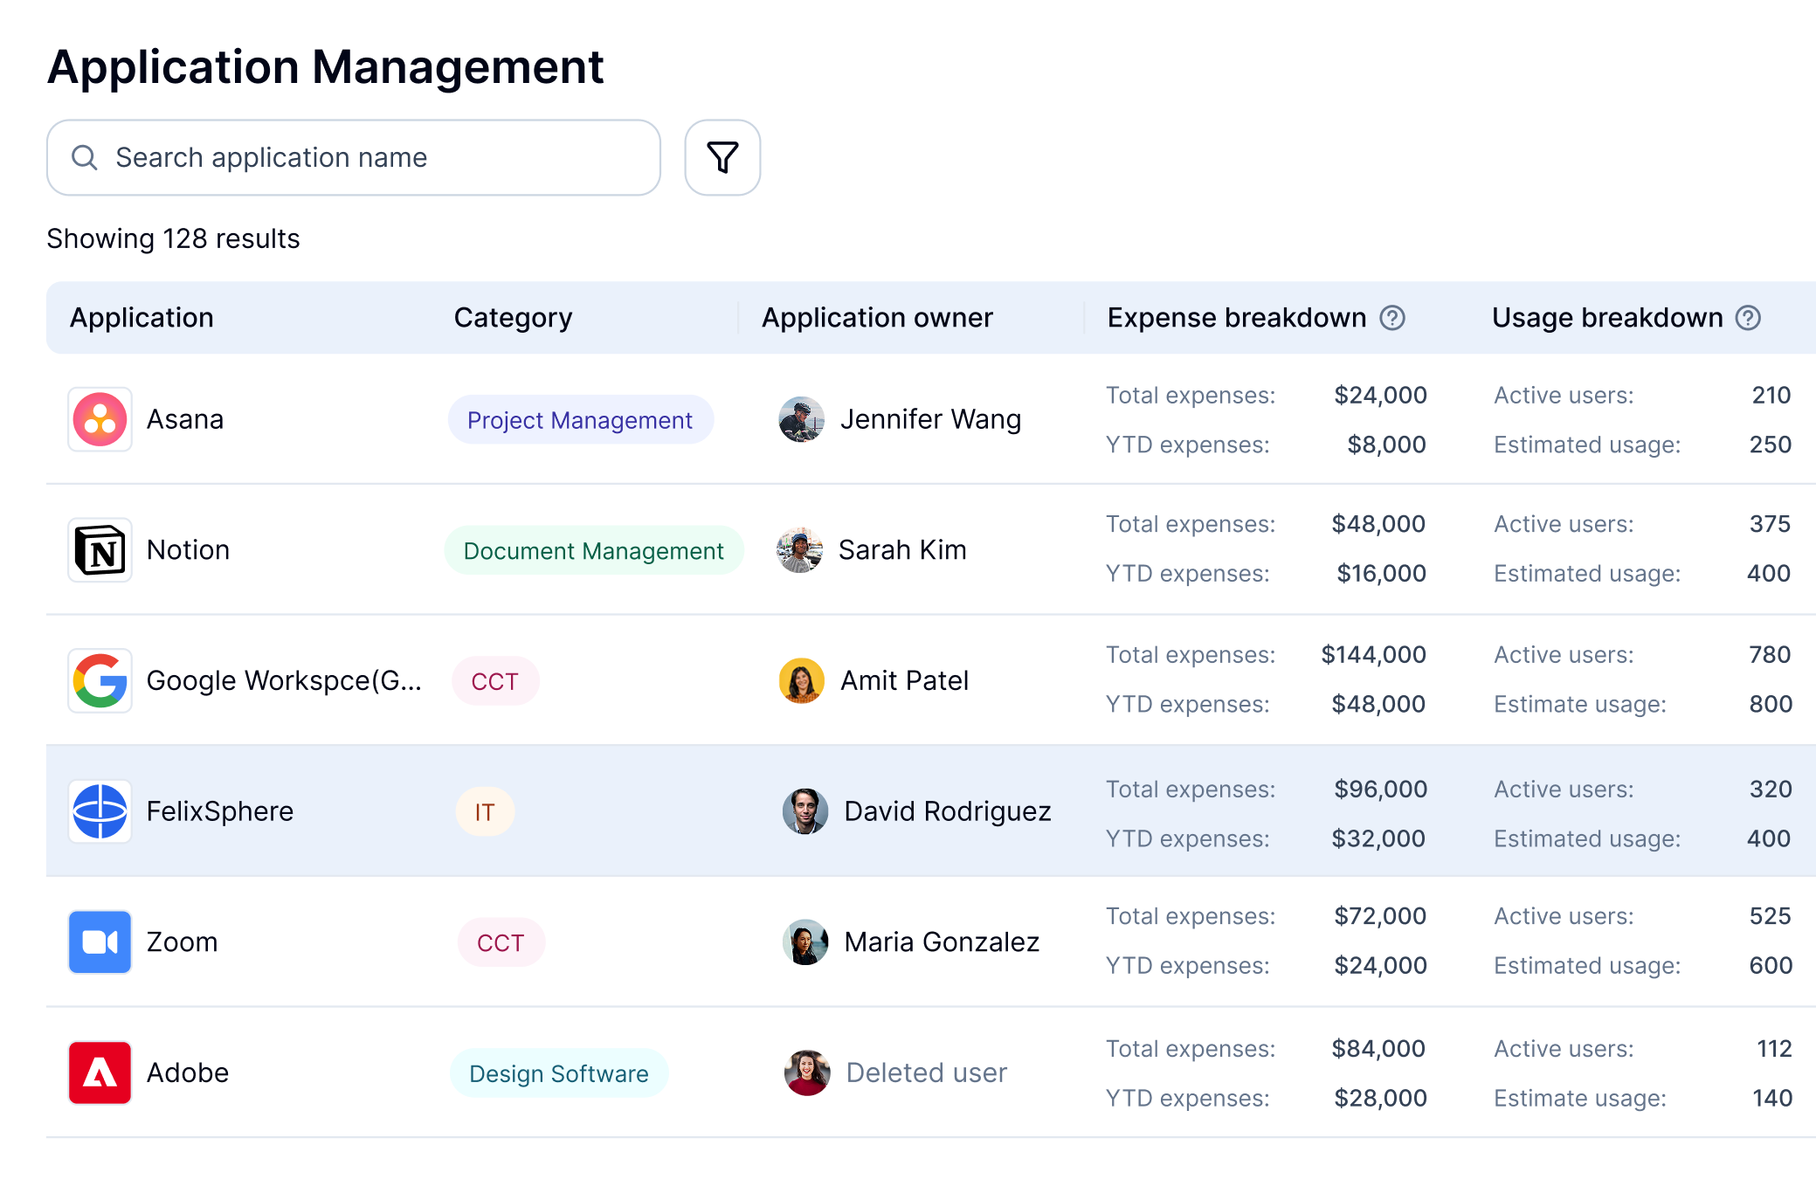The image size is (1816, 1200).
Task: Click Expense breakdown help question icon
Action: 1392,318
